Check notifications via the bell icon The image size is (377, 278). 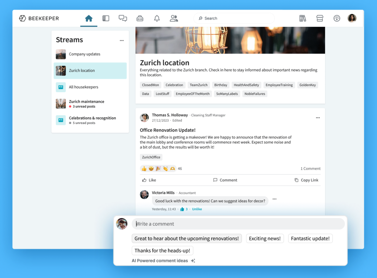[x=157, y=18]
